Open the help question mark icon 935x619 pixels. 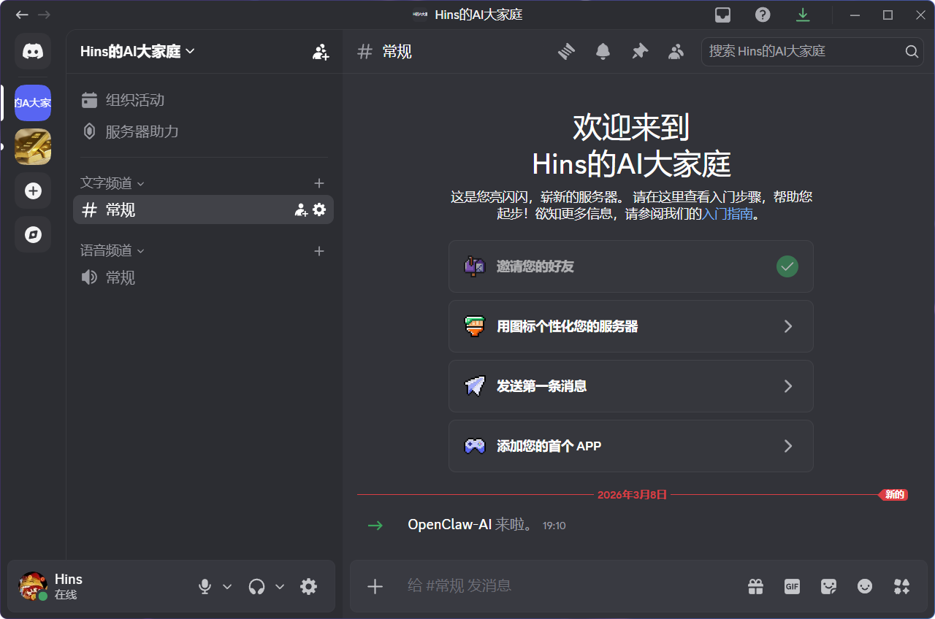tap(763, 15)
